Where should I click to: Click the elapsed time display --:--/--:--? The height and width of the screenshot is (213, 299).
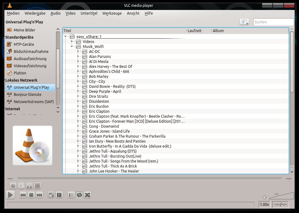(281, 205)
